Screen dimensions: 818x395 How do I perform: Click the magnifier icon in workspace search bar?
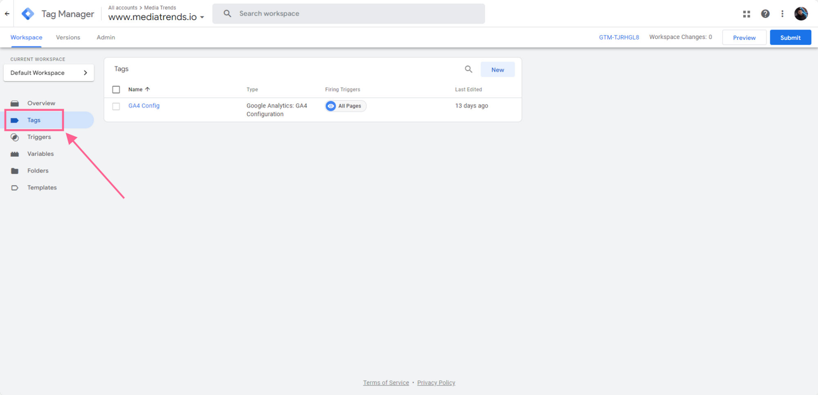227,14
